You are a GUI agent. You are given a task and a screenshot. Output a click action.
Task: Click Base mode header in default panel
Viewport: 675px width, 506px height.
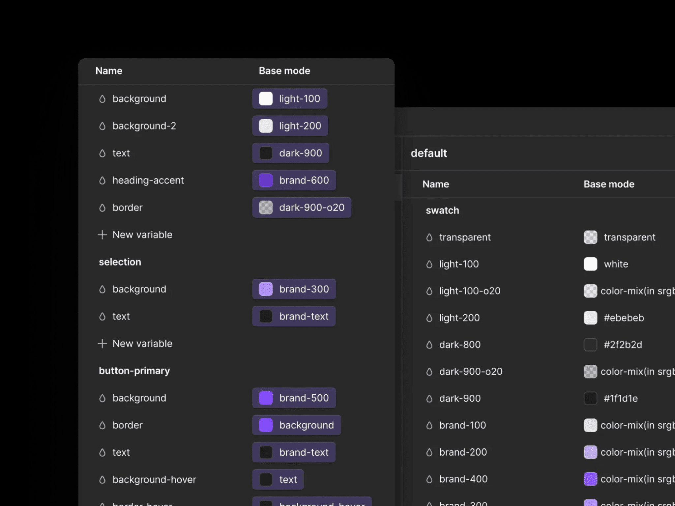tap(609, 184)
